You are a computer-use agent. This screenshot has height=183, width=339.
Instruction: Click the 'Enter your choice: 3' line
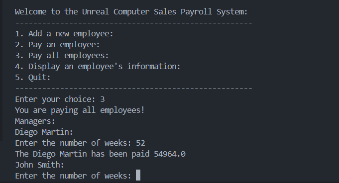point(60,99)
